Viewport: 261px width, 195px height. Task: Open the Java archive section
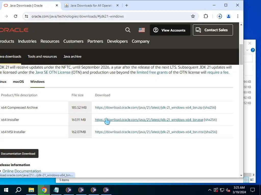click(x=72, y=57)
